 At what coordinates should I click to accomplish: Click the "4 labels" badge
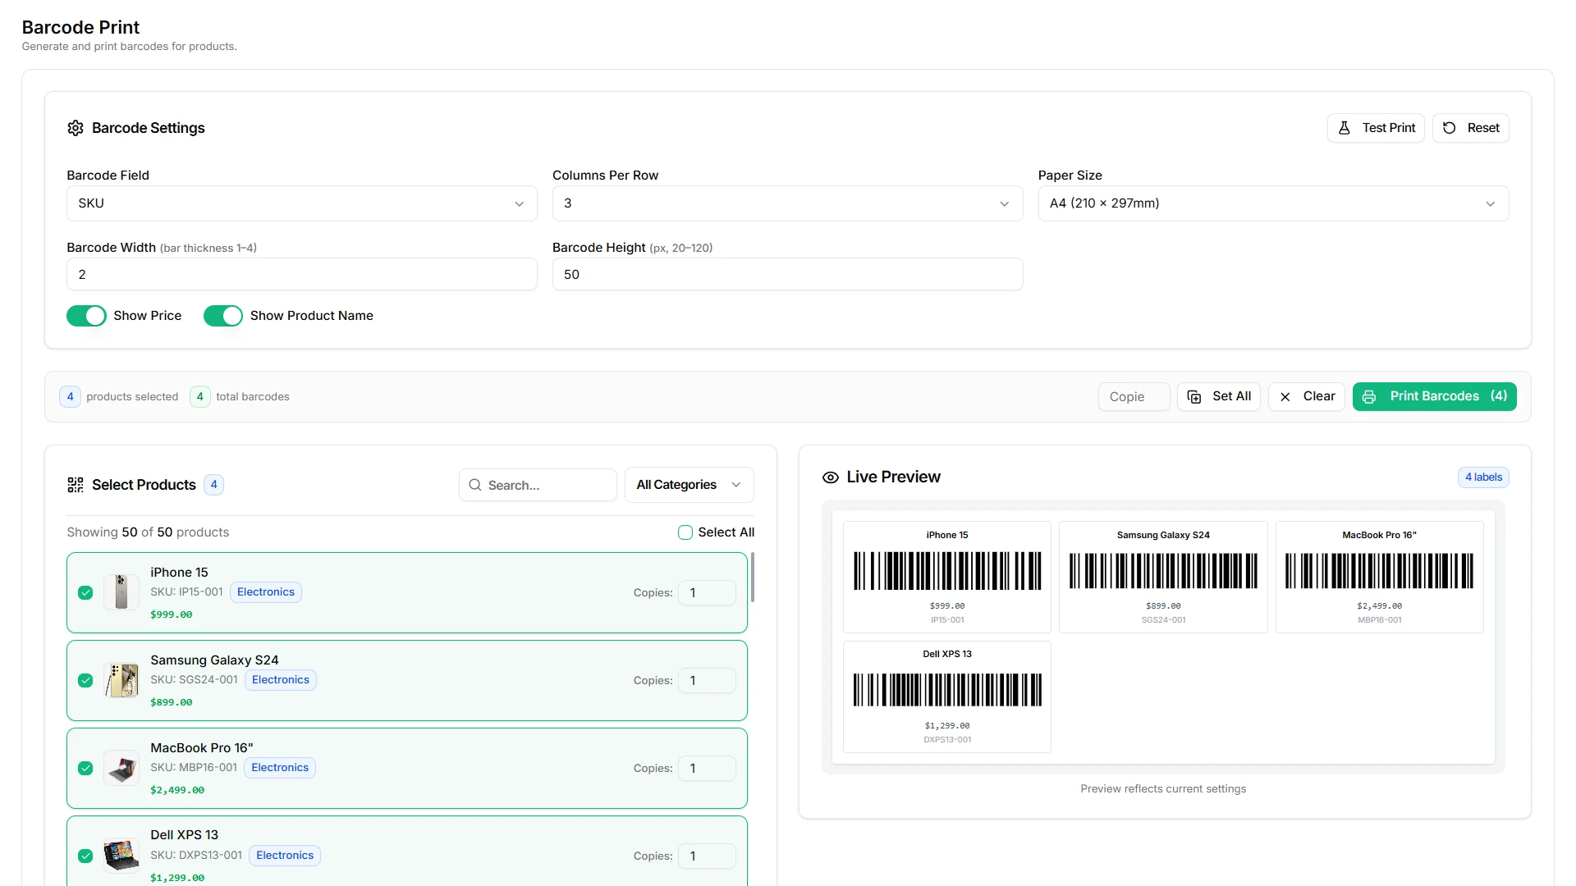pyautogui.click(x=1483, y=477)
